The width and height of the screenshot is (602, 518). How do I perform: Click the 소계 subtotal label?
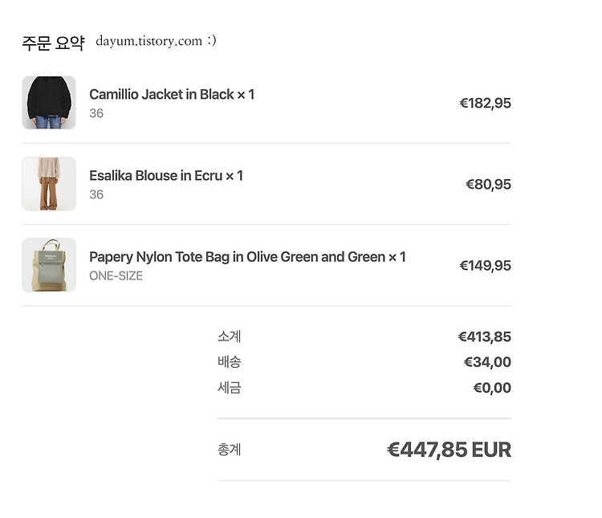(230, 336)
